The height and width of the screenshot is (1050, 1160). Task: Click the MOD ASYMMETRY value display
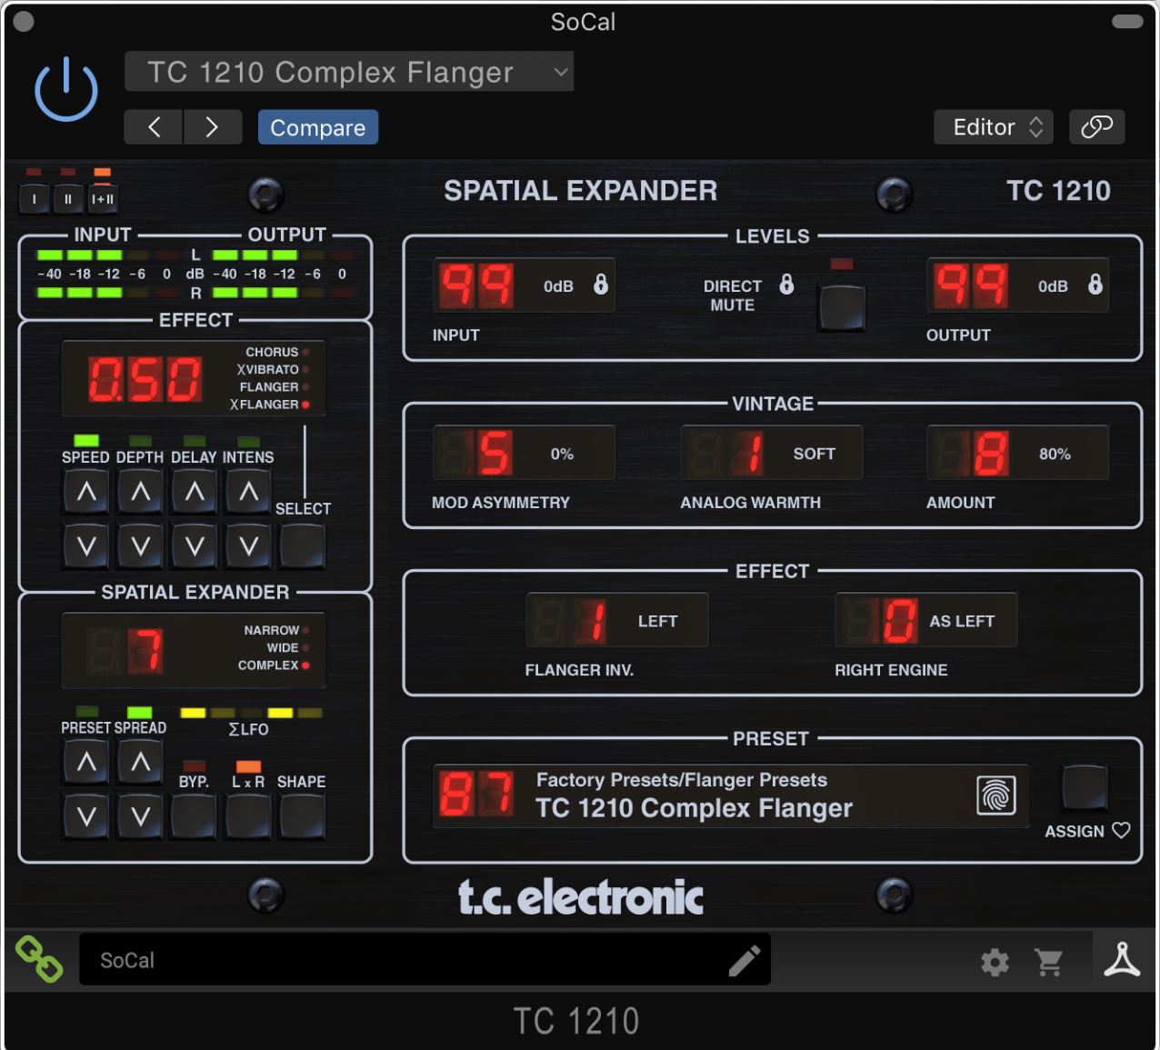click(x=524, y=453)
